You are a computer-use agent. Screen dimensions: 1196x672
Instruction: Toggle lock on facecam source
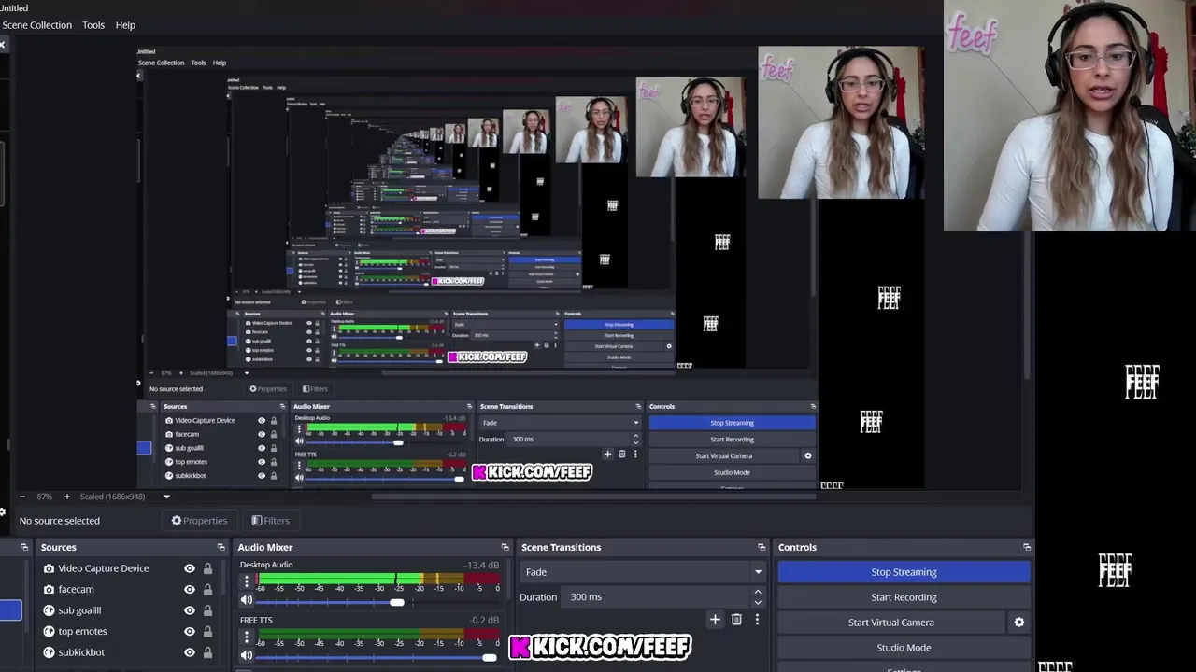click(x=207, y=590)
